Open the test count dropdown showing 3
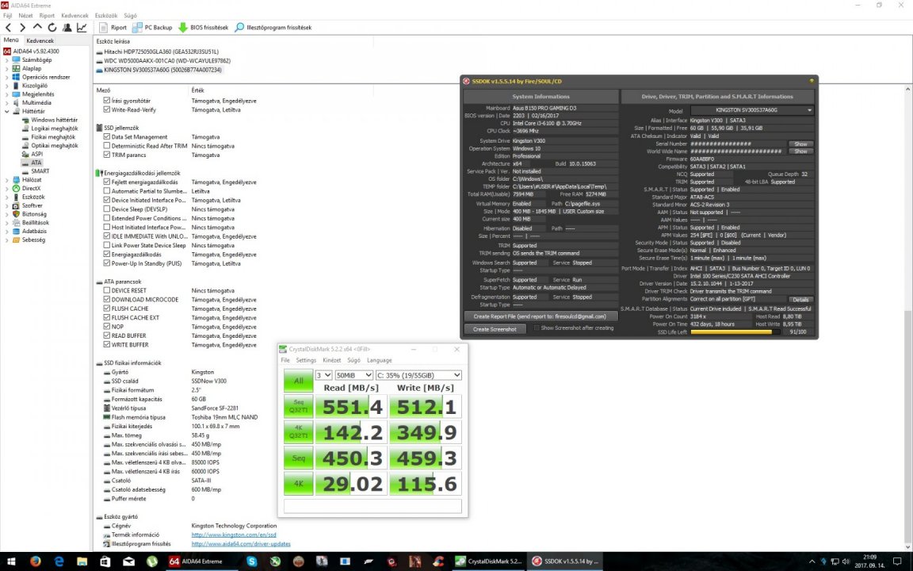 323,375
